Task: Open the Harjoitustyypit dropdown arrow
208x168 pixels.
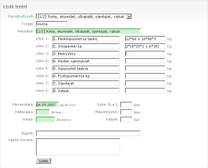Action: tap(129, 17)
